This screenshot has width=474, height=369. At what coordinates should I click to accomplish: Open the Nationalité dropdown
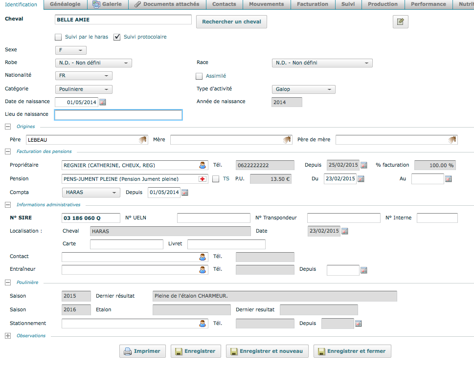point(84,75)
